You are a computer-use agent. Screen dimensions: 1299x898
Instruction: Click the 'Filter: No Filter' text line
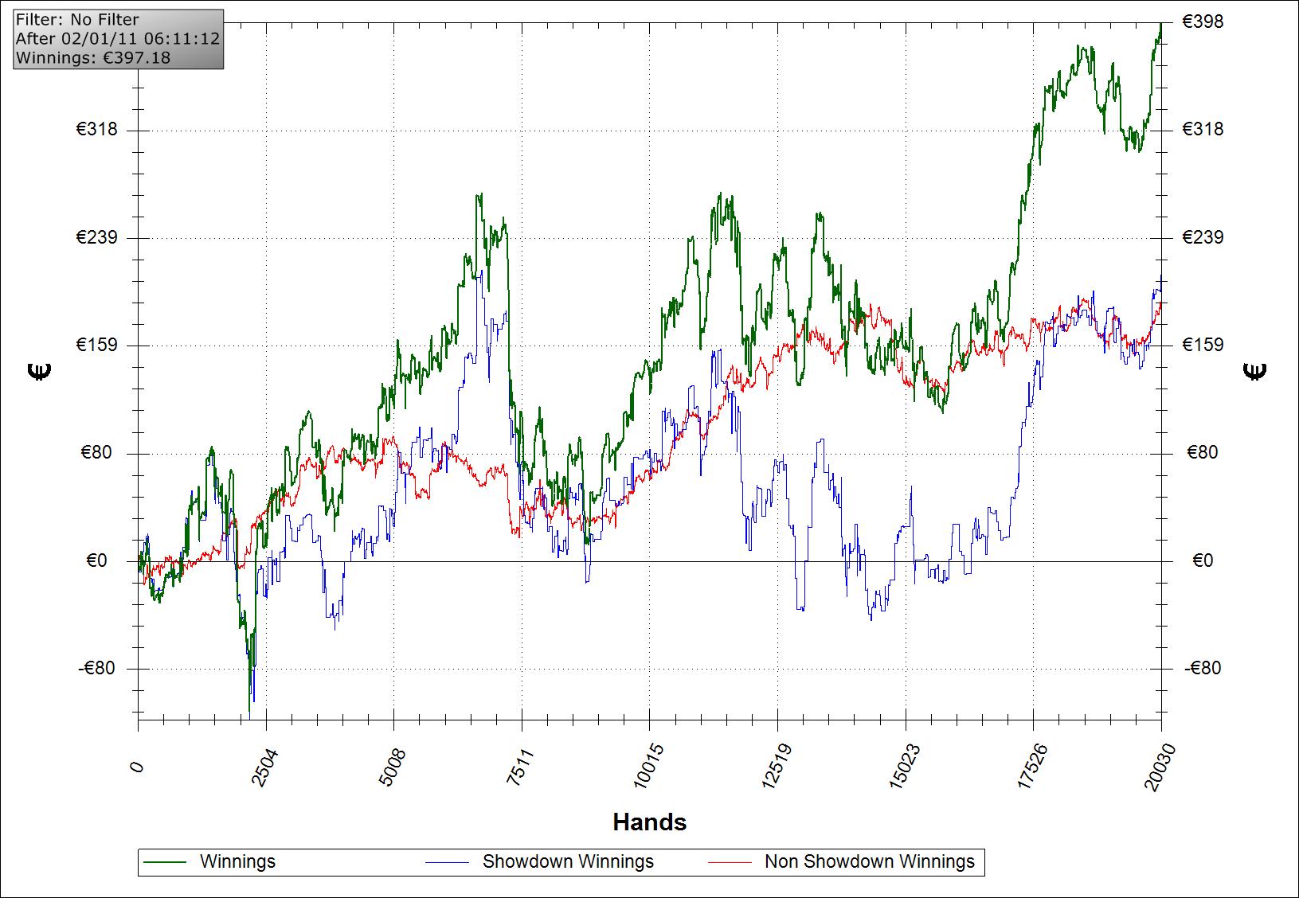[x=77, y=20]
